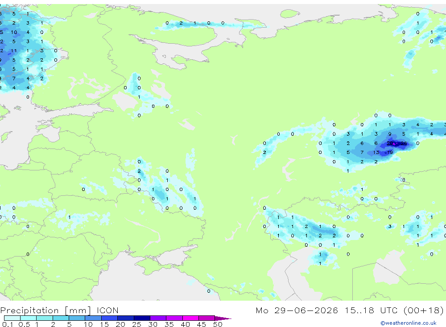
Task: Click the 35–40 mm legend color box
Action: point(174,318)
